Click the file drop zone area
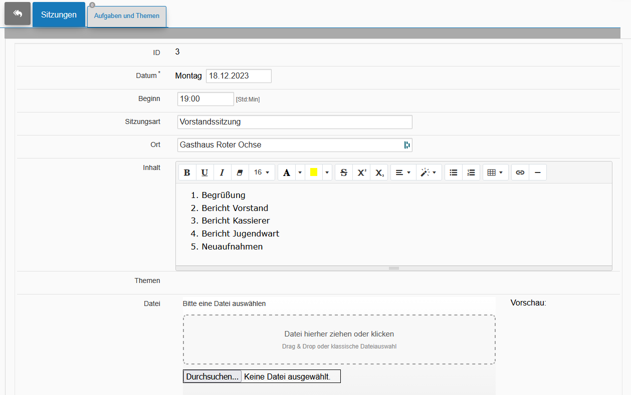This screenshot has height=395, width=631. click(339, 339)
